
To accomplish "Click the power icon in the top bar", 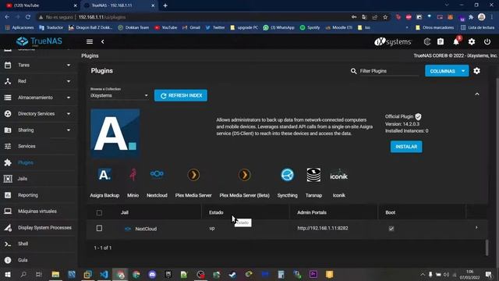I will point(487,41).
